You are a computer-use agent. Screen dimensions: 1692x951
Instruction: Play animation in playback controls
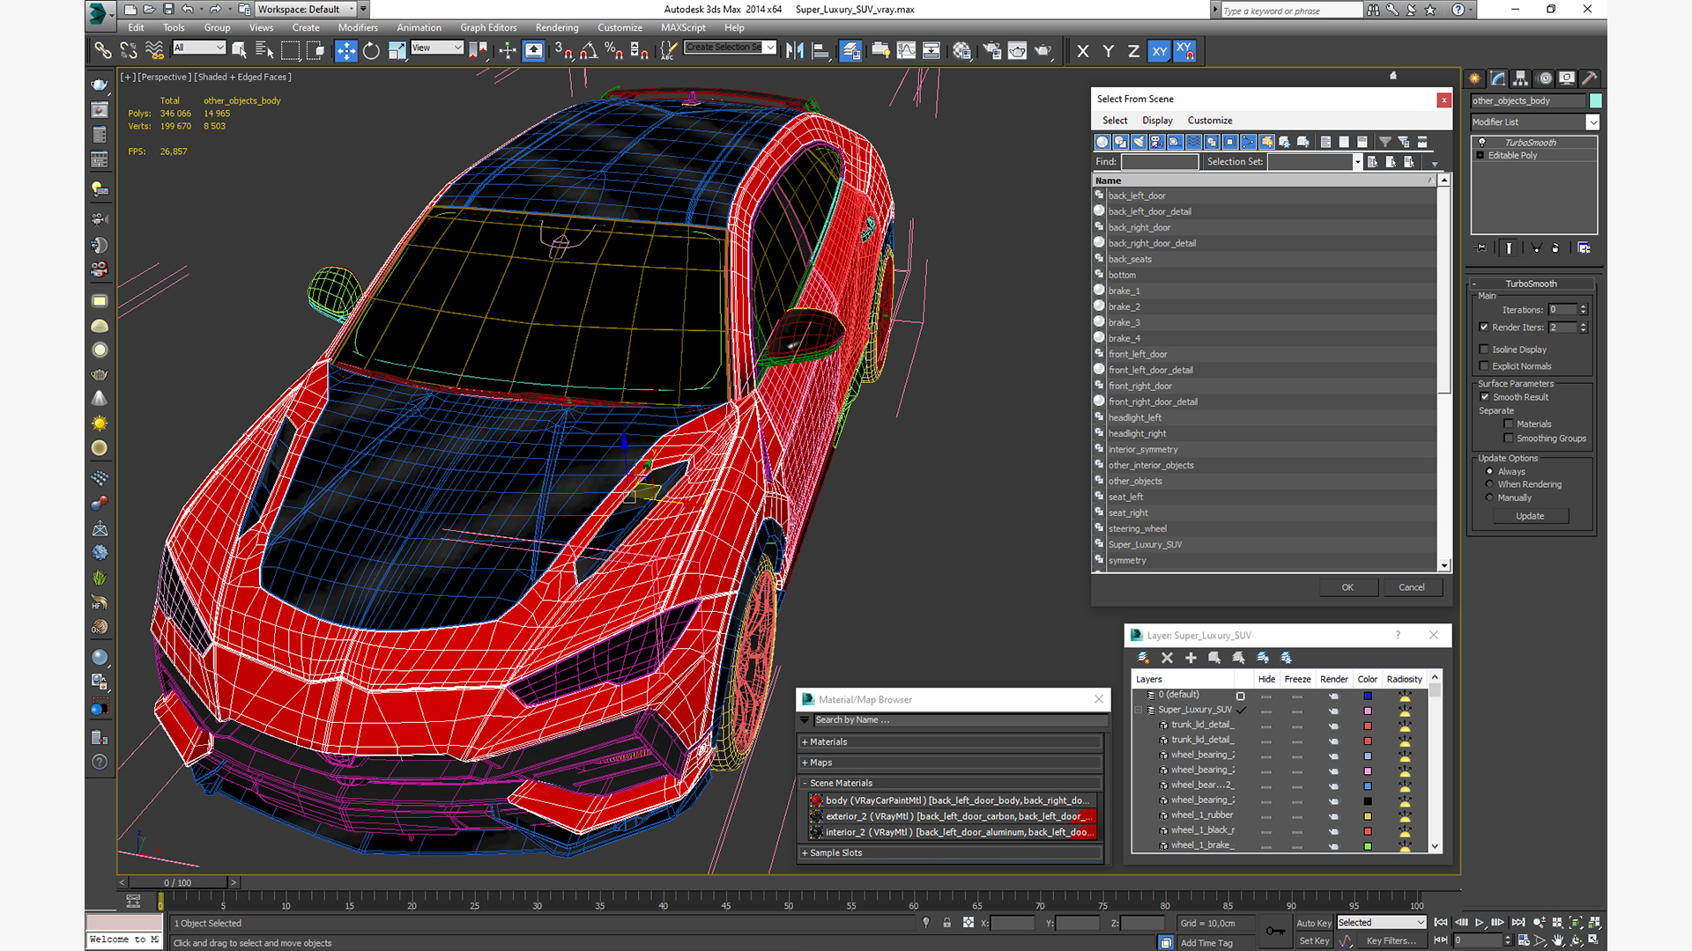[1480, 923]
